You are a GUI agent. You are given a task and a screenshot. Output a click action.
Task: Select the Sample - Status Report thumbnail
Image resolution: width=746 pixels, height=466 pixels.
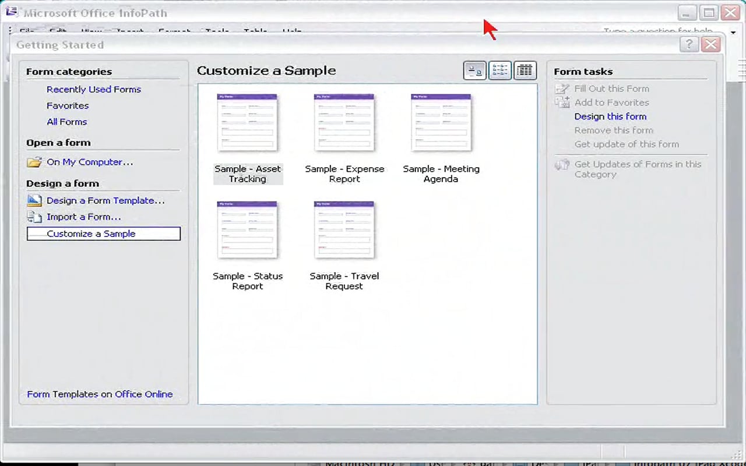248,230
